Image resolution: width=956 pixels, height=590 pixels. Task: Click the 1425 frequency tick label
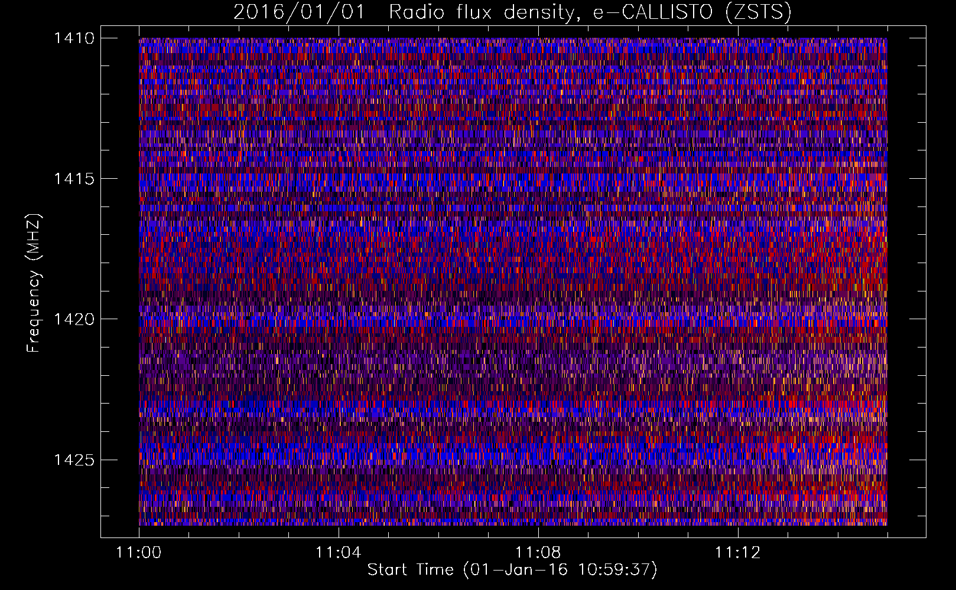pos(74,460)
